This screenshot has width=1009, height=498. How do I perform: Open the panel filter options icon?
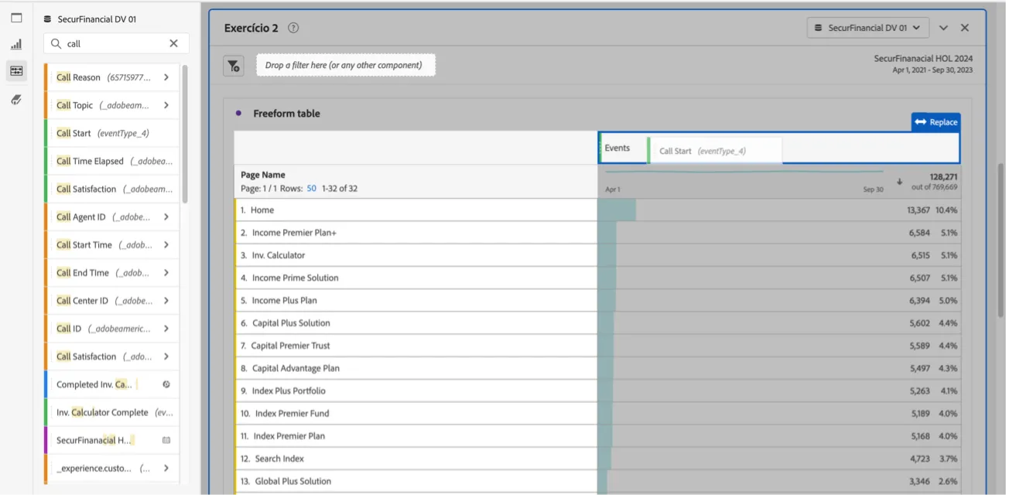click(x=234, y=66)
